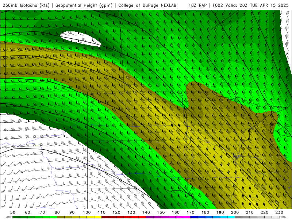The width and height of the screenshot is (292, 219).
Task: Click the '90' color scale label
Action: [x=72, y=212]
